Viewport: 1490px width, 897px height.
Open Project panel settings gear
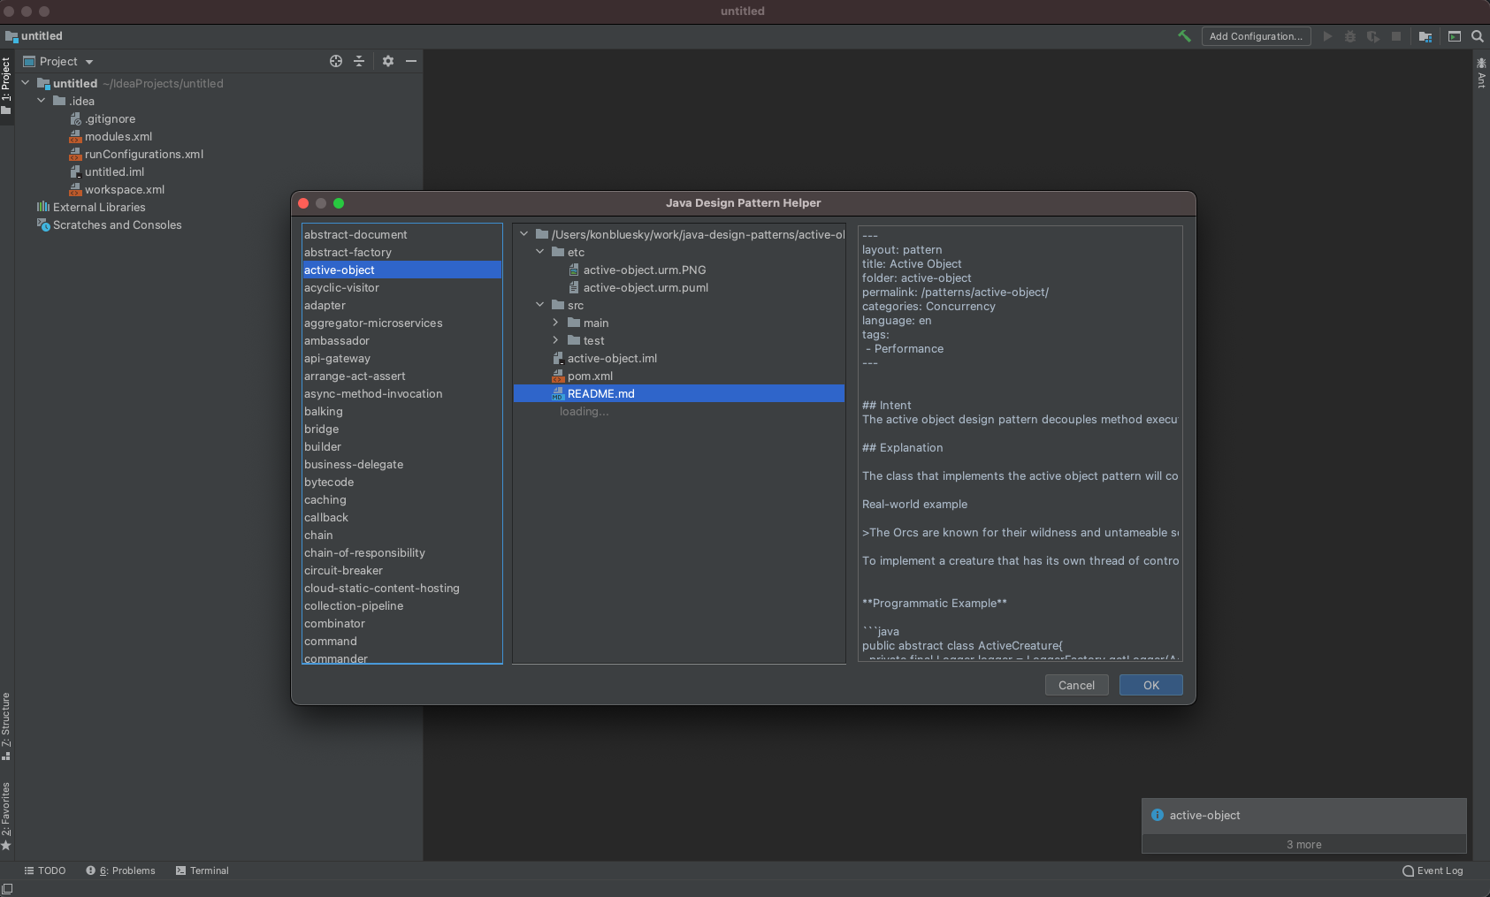pyautogui.click(x=388, y=61)
